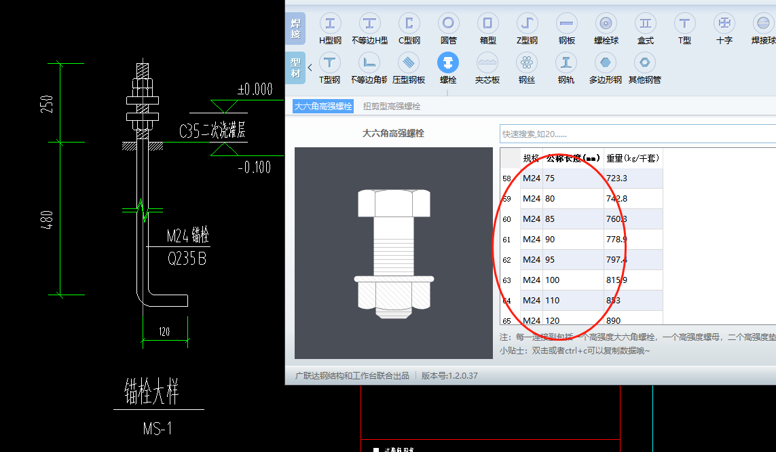
Task: Select the 钢板 steel plate icon
Action: [567, 23]
